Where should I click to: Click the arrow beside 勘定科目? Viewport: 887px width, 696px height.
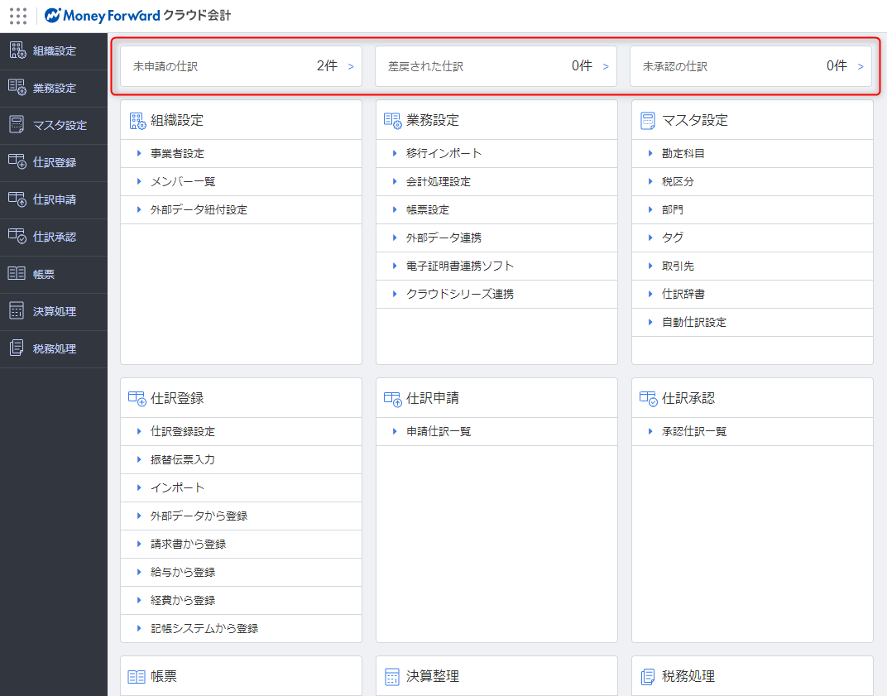click(650, 153)
